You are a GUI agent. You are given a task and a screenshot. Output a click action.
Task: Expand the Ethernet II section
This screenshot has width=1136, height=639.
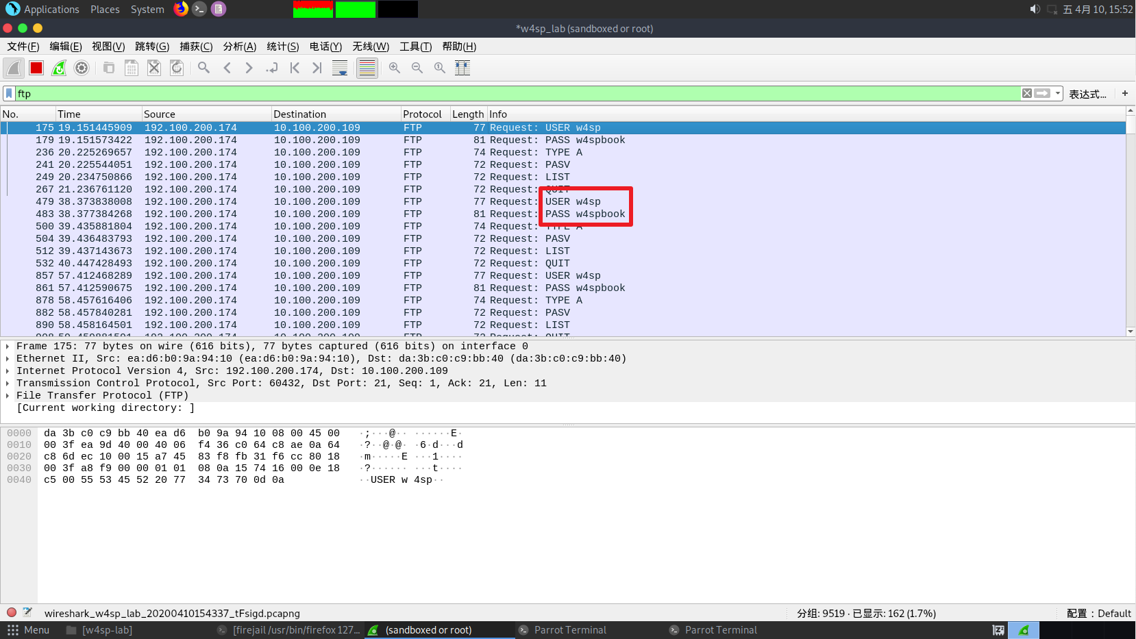click(x=8, y=359)
